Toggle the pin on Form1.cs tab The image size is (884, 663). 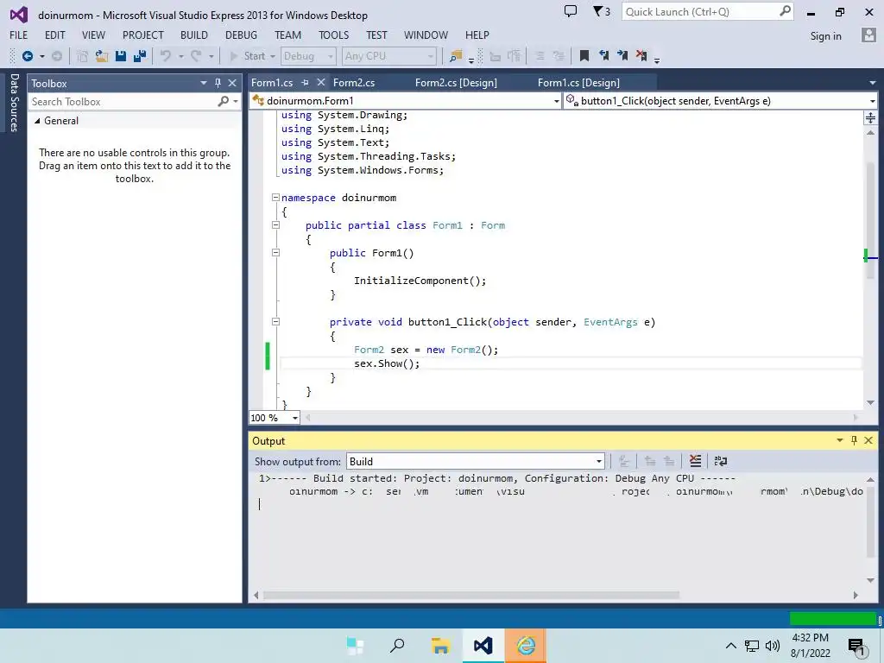[305, 82]
